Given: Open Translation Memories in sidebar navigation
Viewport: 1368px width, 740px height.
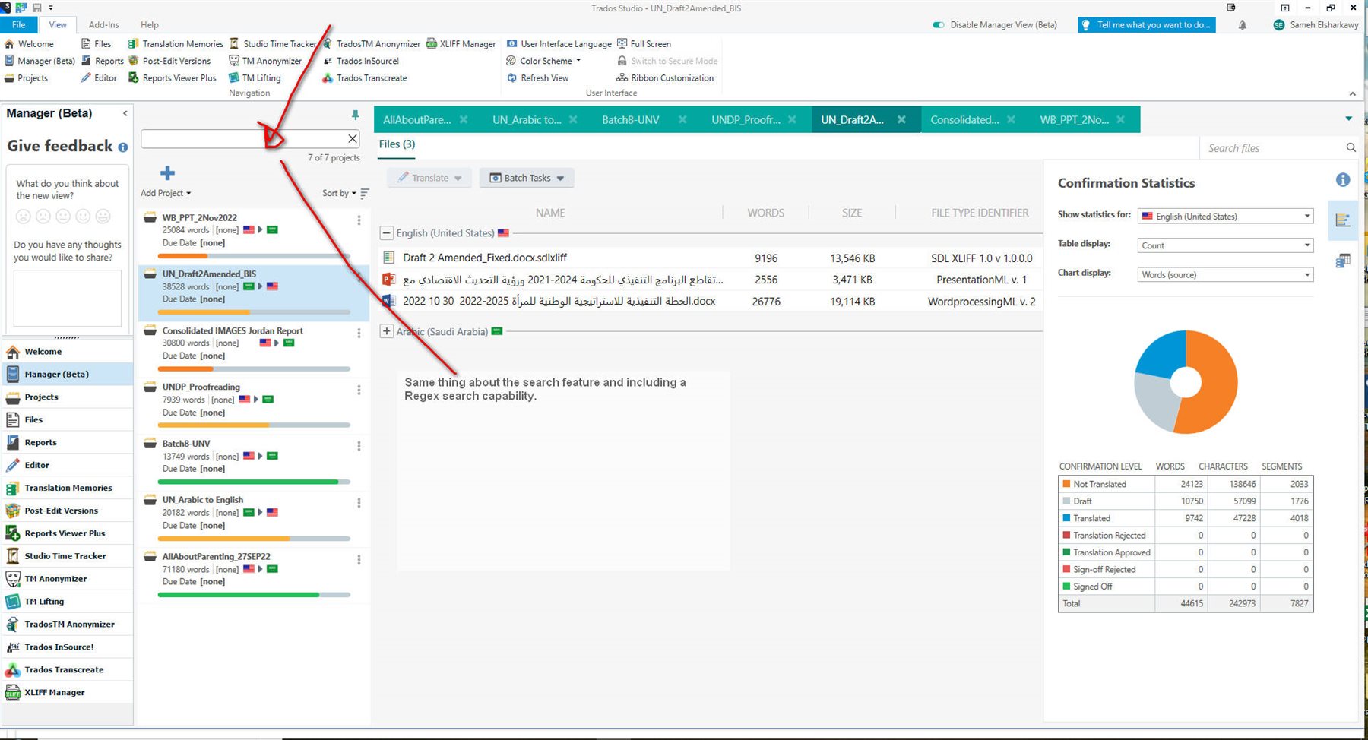Looking at the screenshot, I should click(68, 488).
